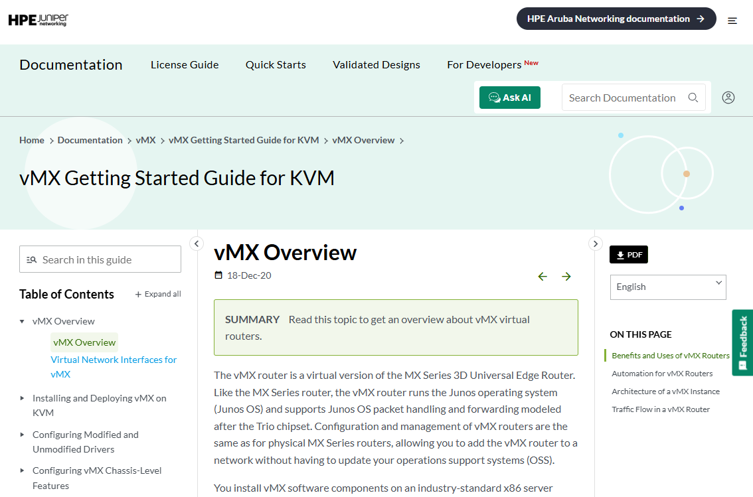Open the Feedback side tab
This screenshot has height=497, width=753.
coord(742,342)
